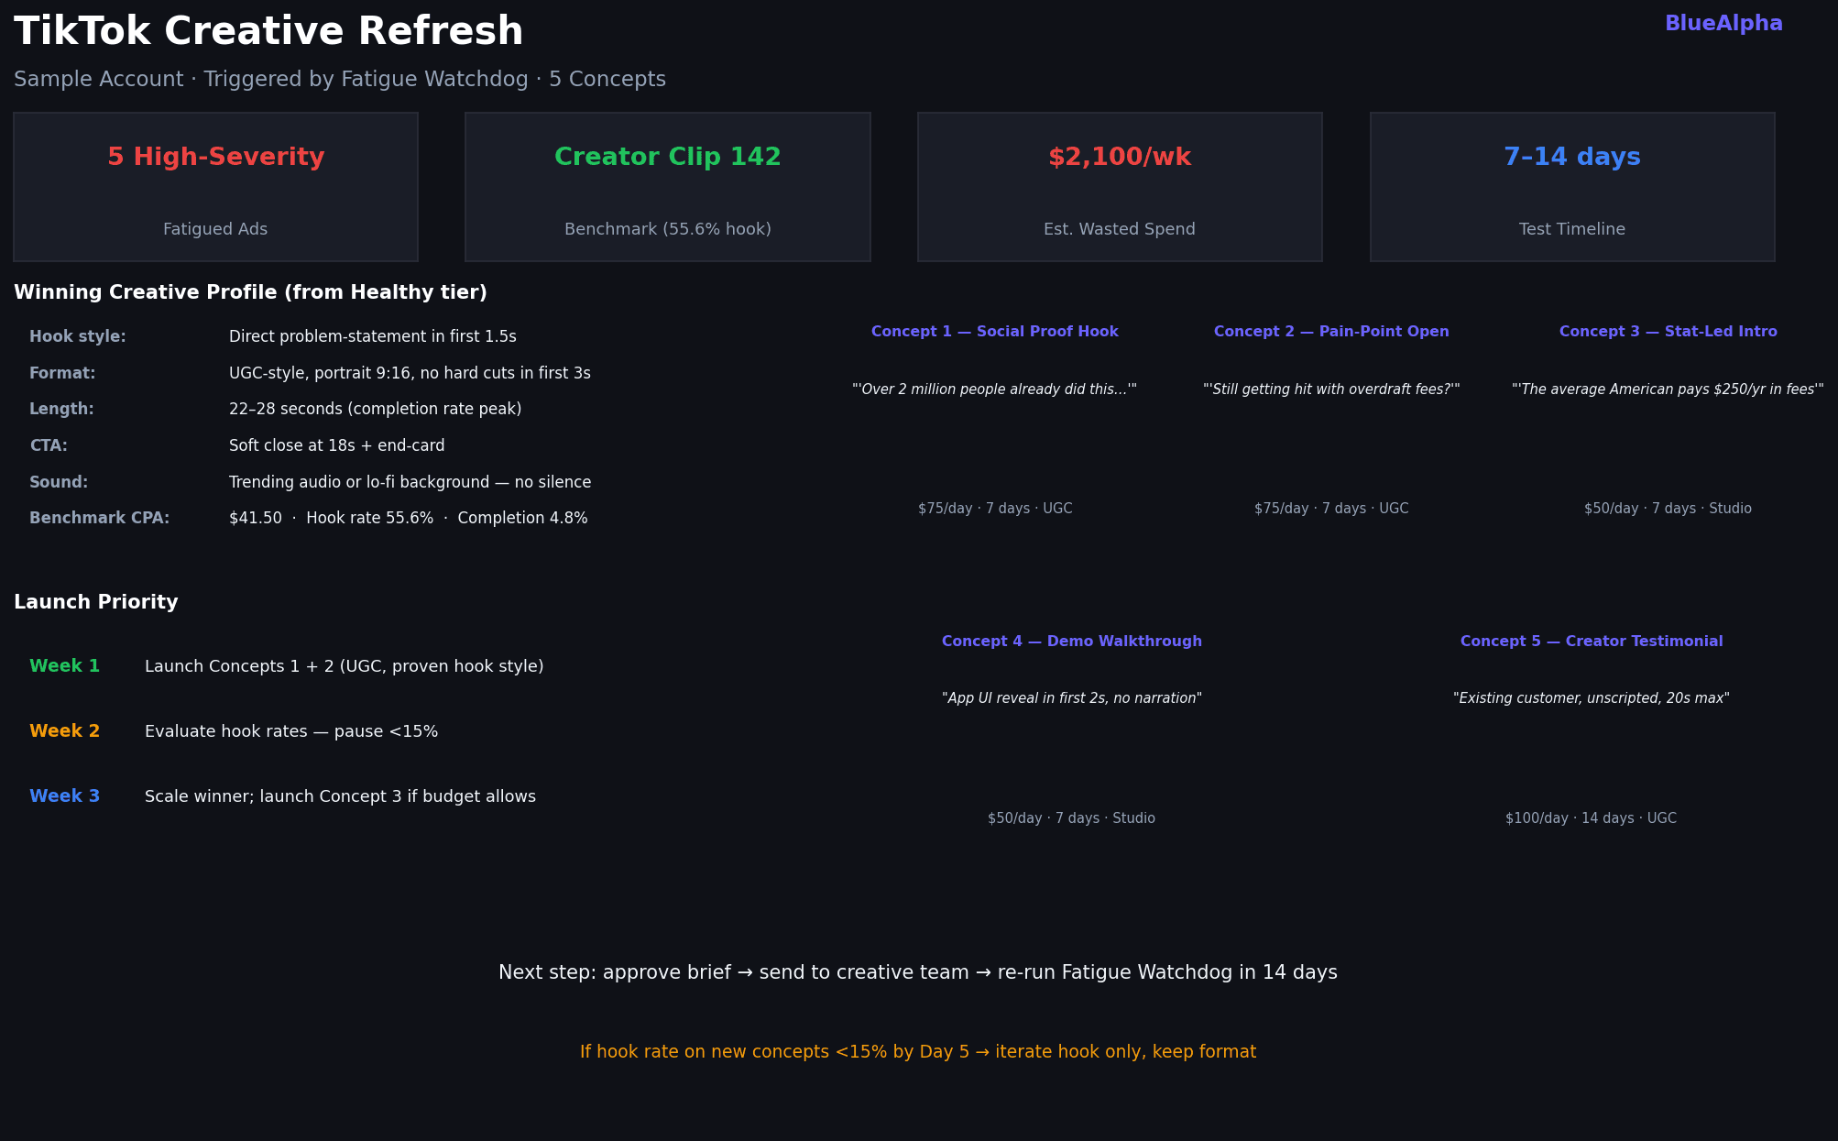Open "Concept 5 — Creator Testimonial" heading

(x=1592, y=642)
